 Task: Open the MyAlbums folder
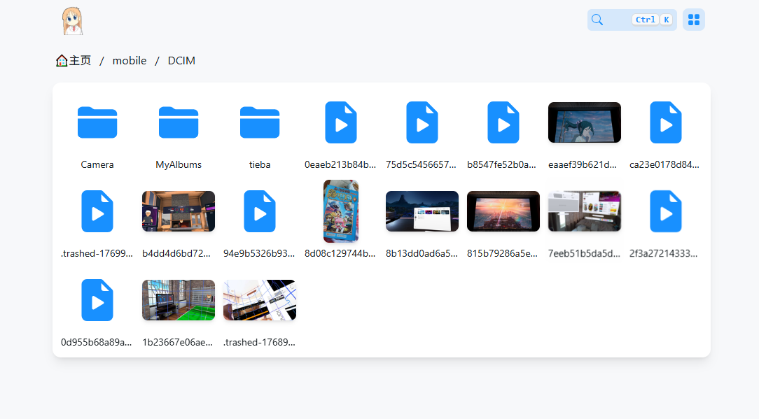pyautogui.click(x=179, y=123)
